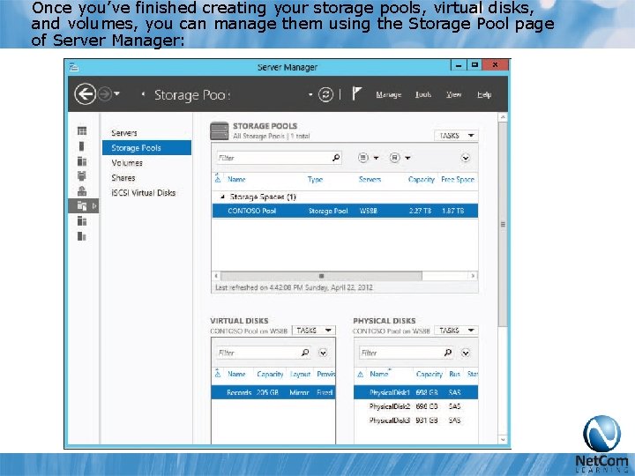The image size is (635, 476).
Task: Select the PhysicalDisk3 row
Action: (416, 420)
